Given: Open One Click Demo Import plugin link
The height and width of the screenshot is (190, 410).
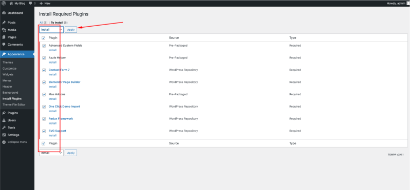Looking at the screenshot, I should coord(64,107).
